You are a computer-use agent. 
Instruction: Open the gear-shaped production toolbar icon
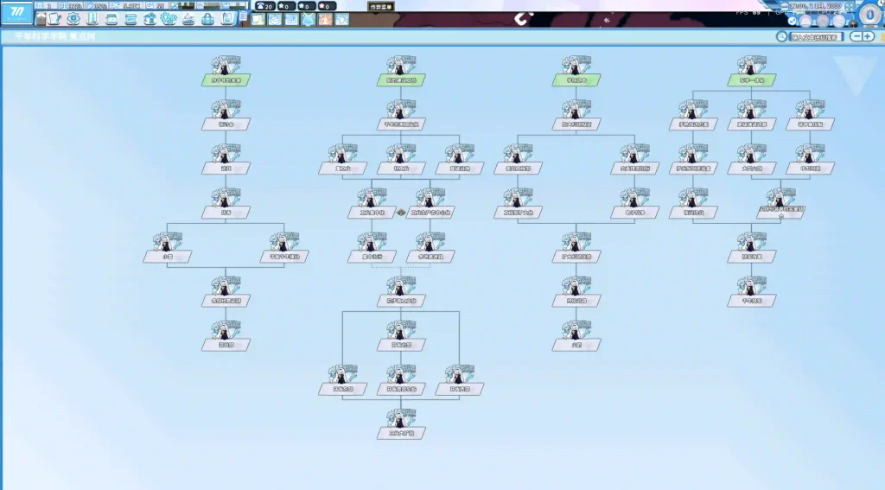coord(168,18)
